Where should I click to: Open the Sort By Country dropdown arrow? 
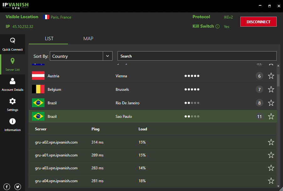[107, 56]
